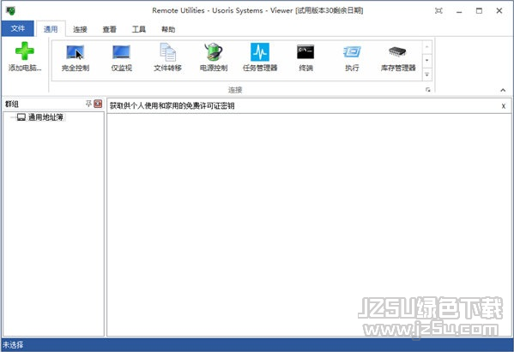Open the Help (帮助) tab
This screenshot has height=352, width=514.
pyautogui.click(x=168, y=29)
